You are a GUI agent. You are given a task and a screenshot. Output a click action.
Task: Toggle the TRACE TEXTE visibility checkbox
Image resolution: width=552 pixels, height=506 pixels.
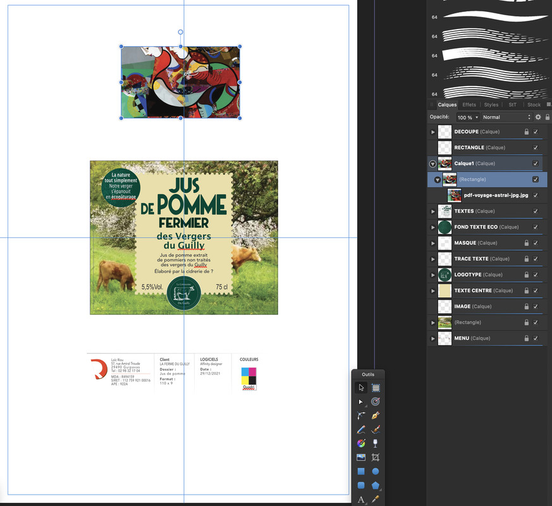(x=536, y=259)
